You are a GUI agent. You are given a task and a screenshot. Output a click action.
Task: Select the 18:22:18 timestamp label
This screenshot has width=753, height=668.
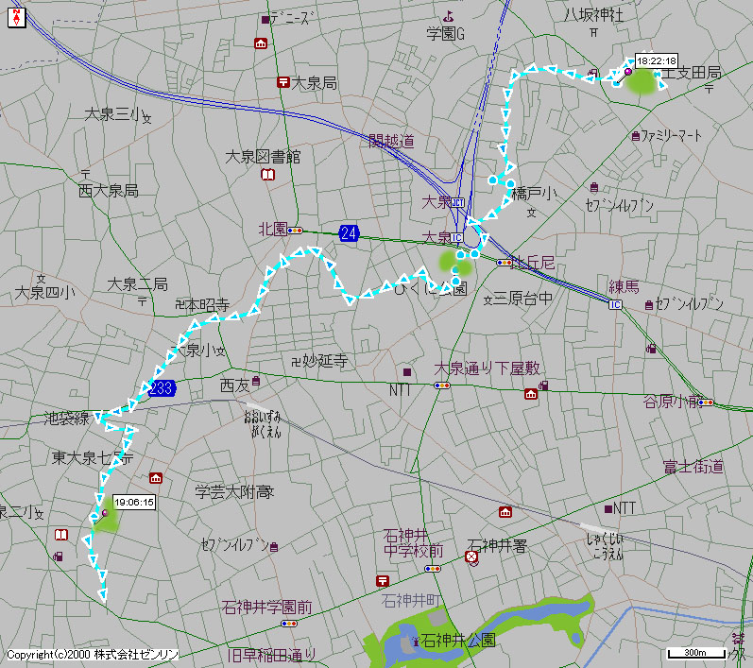tap(655, 60)
